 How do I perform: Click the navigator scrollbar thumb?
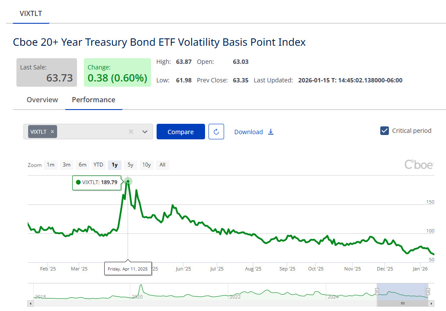click(402, 303)
